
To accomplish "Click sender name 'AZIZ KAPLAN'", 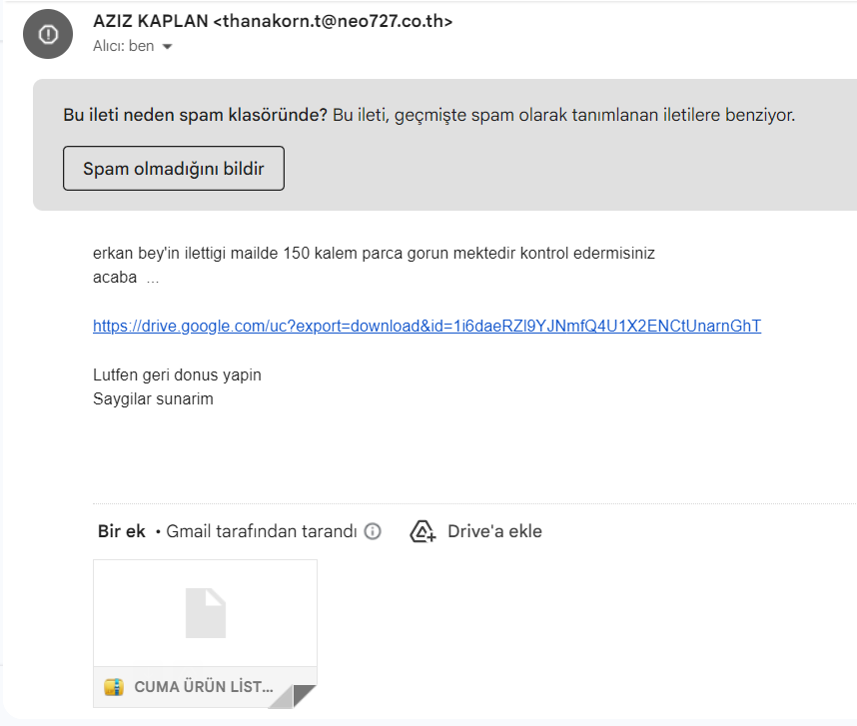I will tap(150, 21).
